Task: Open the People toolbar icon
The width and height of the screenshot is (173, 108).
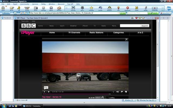Action: coord(27,8)
